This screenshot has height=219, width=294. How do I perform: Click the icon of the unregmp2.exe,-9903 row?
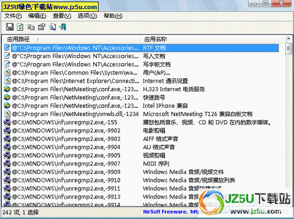(x=7, y=138)
